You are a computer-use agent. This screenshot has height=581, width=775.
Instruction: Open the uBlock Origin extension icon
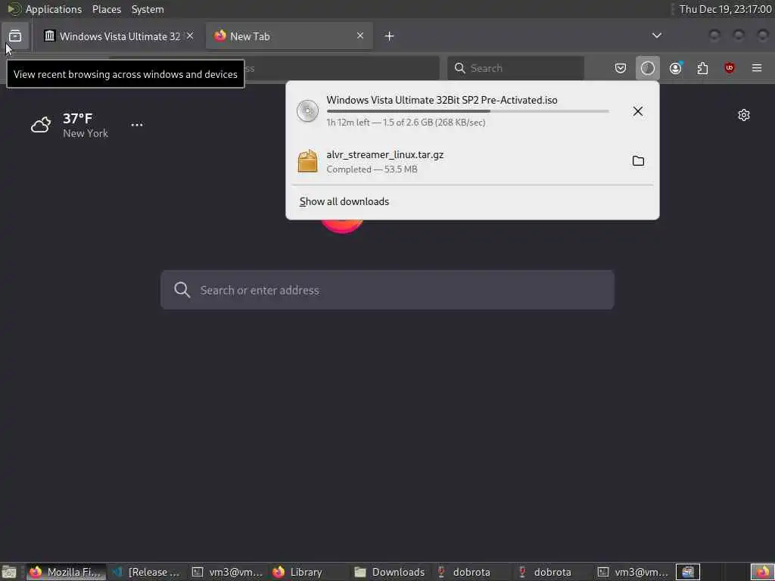coord(730,68)
